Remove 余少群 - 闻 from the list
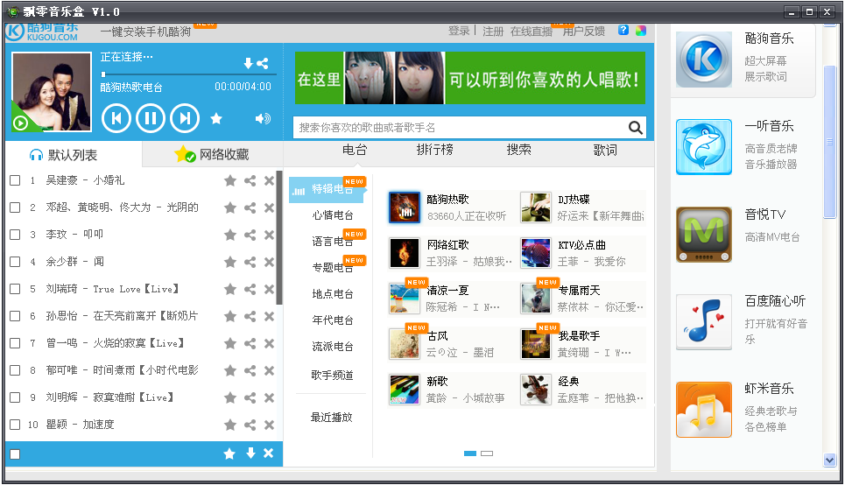This screenshot has height=485, width=845. (269, 262)
